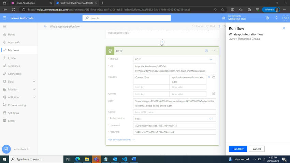Open Windows Start menu
The width and height of the screenshot is (290, 163).
pyautogui.click(x=4, y=159)
